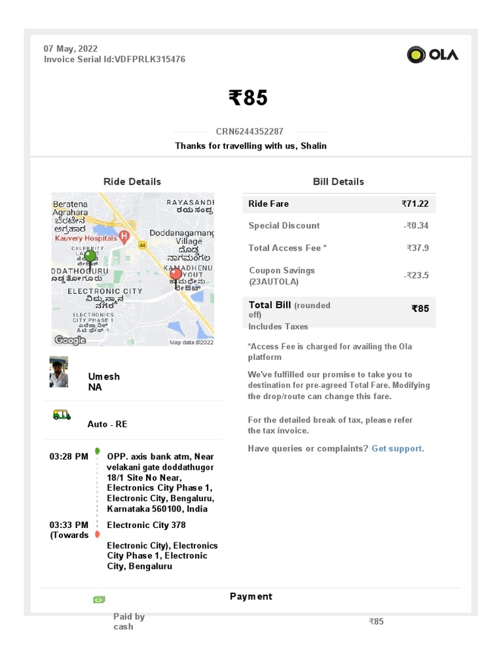This screenshot has height=670, width=503.
Task: Open driver Umesh's photo
Action: tap(59, 372)
